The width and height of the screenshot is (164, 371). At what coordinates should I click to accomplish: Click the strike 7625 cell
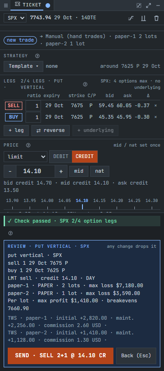(x=77, y=117)
